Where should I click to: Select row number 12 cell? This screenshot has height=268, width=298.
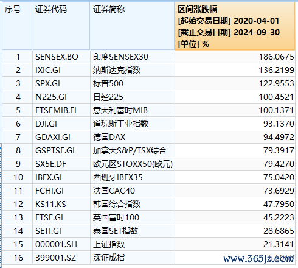click(17, 204)
